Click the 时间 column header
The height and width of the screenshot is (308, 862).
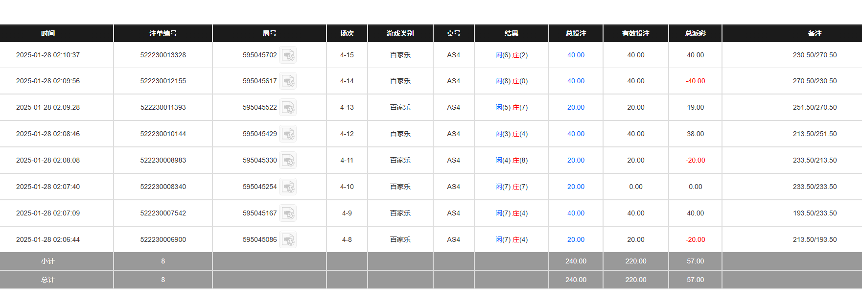coord(48,33)
